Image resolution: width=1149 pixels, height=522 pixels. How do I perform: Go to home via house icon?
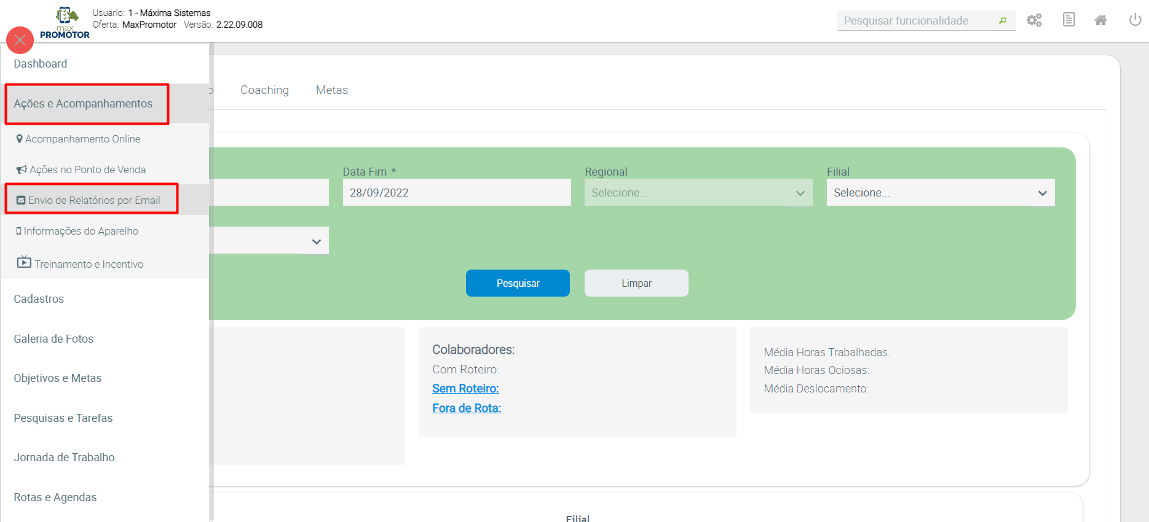pyautogui.click(x=1101, y=20)
